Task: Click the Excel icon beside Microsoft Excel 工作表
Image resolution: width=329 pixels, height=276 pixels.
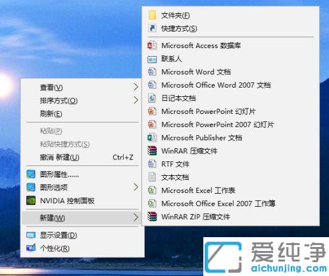Action: click(x=152, y=190)
